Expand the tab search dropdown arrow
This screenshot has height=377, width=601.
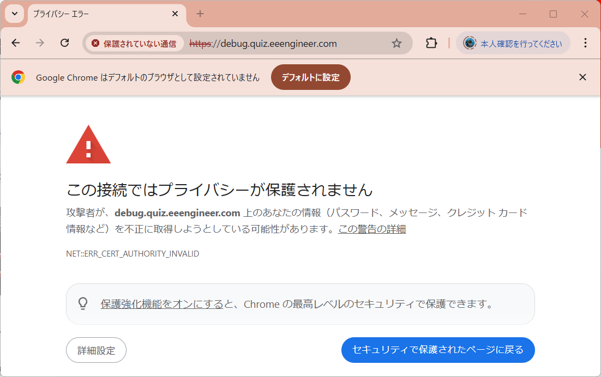click(x=15, y=14)
